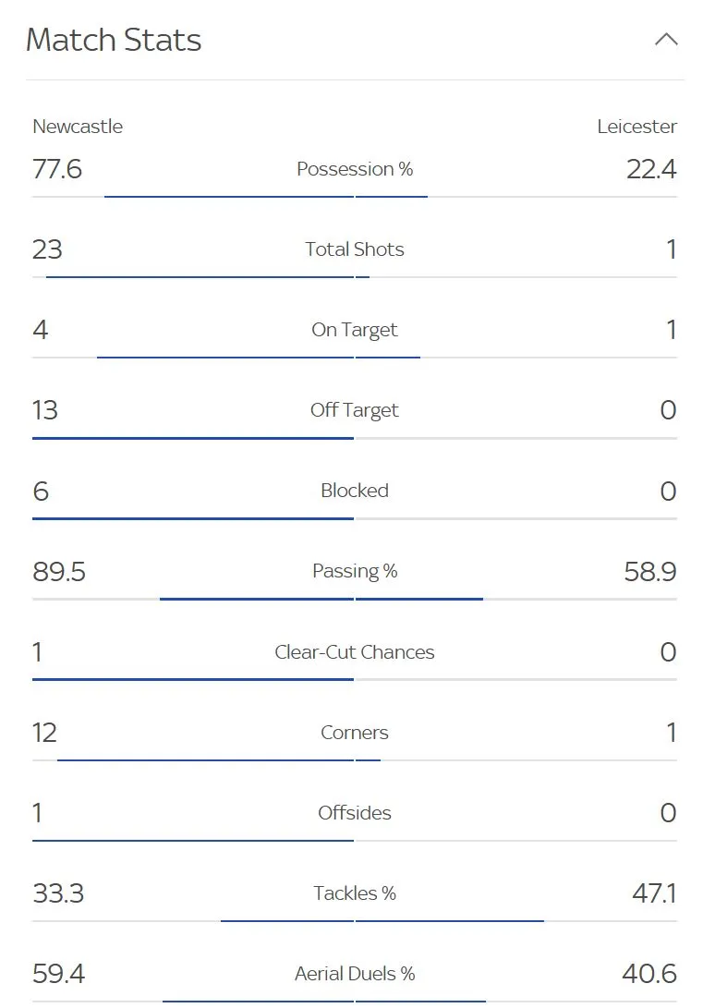Click the Off Target stat label
The image size is (703, 1008).
point(355,410)
